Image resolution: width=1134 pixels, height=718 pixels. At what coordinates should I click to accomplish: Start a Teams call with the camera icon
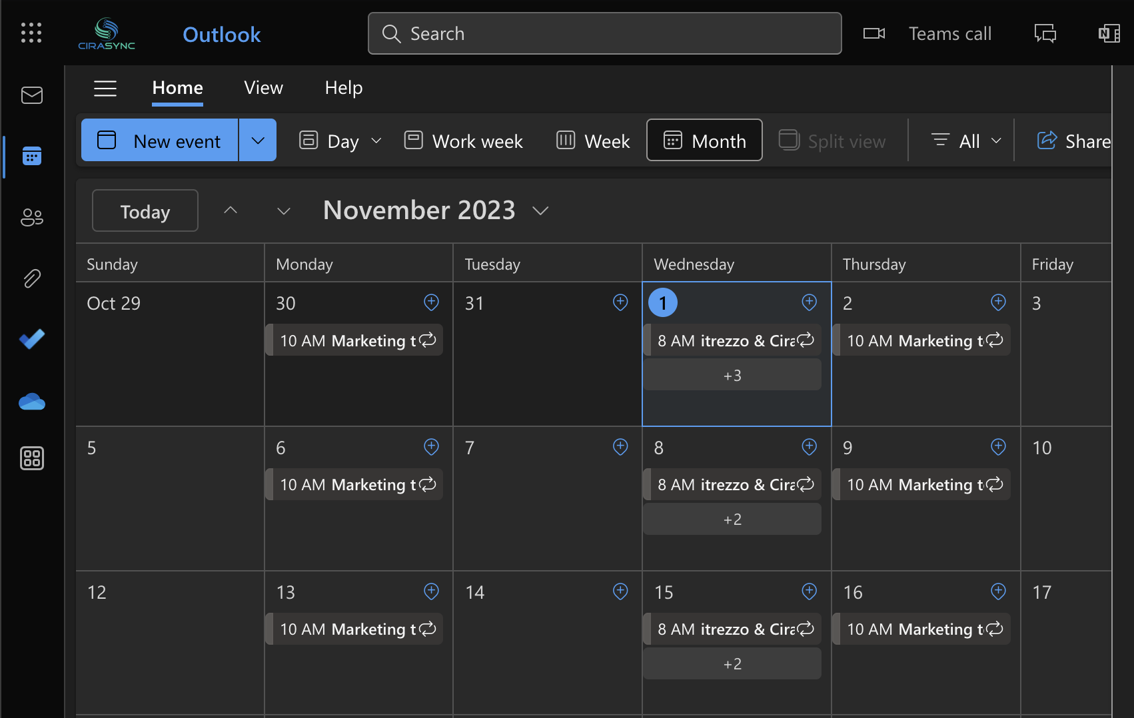pyautogui.click(x=873, y=33)
